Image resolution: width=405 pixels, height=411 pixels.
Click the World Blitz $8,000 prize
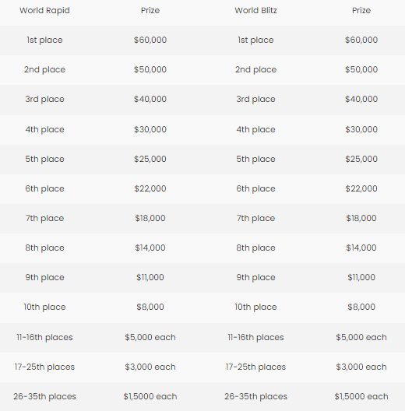[x=361, y=307]
